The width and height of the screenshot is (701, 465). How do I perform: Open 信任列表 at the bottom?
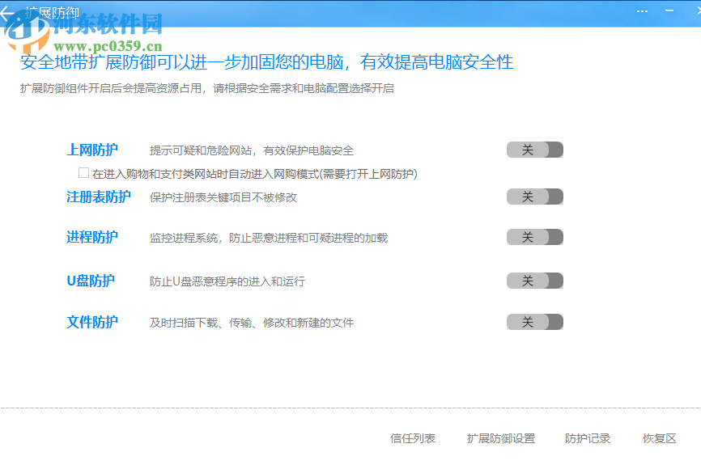tap(413, 438)
